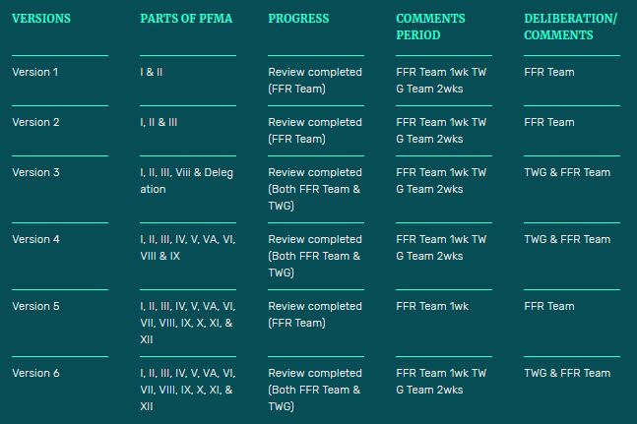637x424 pixels.
Task: Click the Version 3 row label
Action: 36,172
